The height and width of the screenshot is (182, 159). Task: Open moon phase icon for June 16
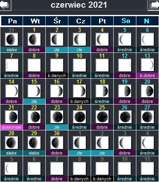(x=57, y=91)
